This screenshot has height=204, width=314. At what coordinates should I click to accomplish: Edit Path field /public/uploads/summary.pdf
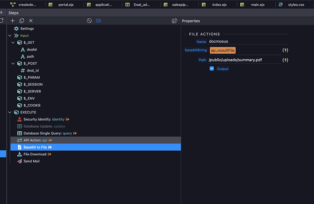point(245,60)
